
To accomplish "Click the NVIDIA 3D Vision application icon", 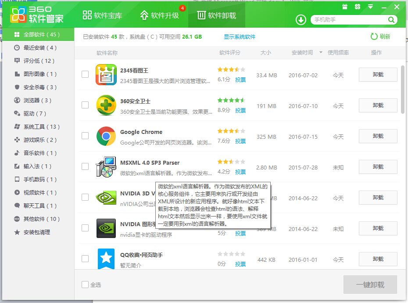I will click(105, 198).
